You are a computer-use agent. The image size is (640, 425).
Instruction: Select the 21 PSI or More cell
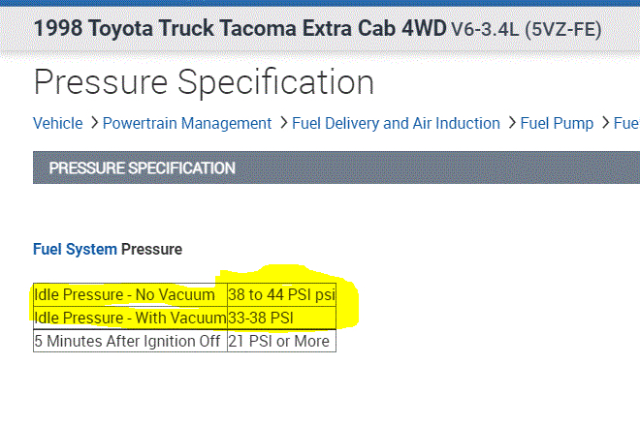(281, 341)
